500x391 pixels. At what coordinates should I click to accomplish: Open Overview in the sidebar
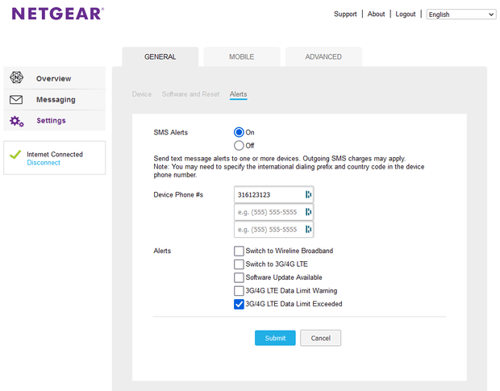tap(55, 78)
